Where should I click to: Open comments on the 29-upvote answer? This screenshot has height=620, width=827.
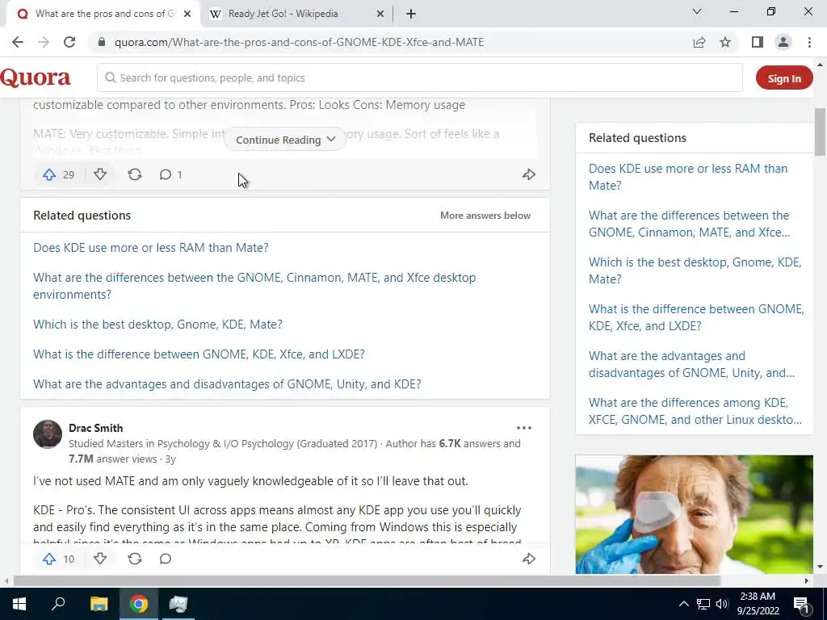click(x=170, y=174)
